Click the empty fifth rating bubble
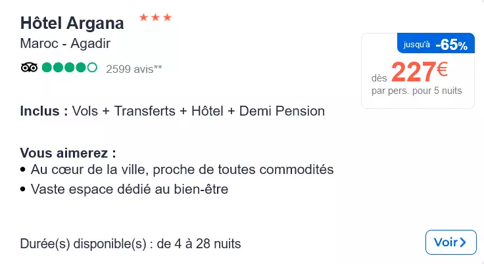The image size is (484, 264). (92, 67)
